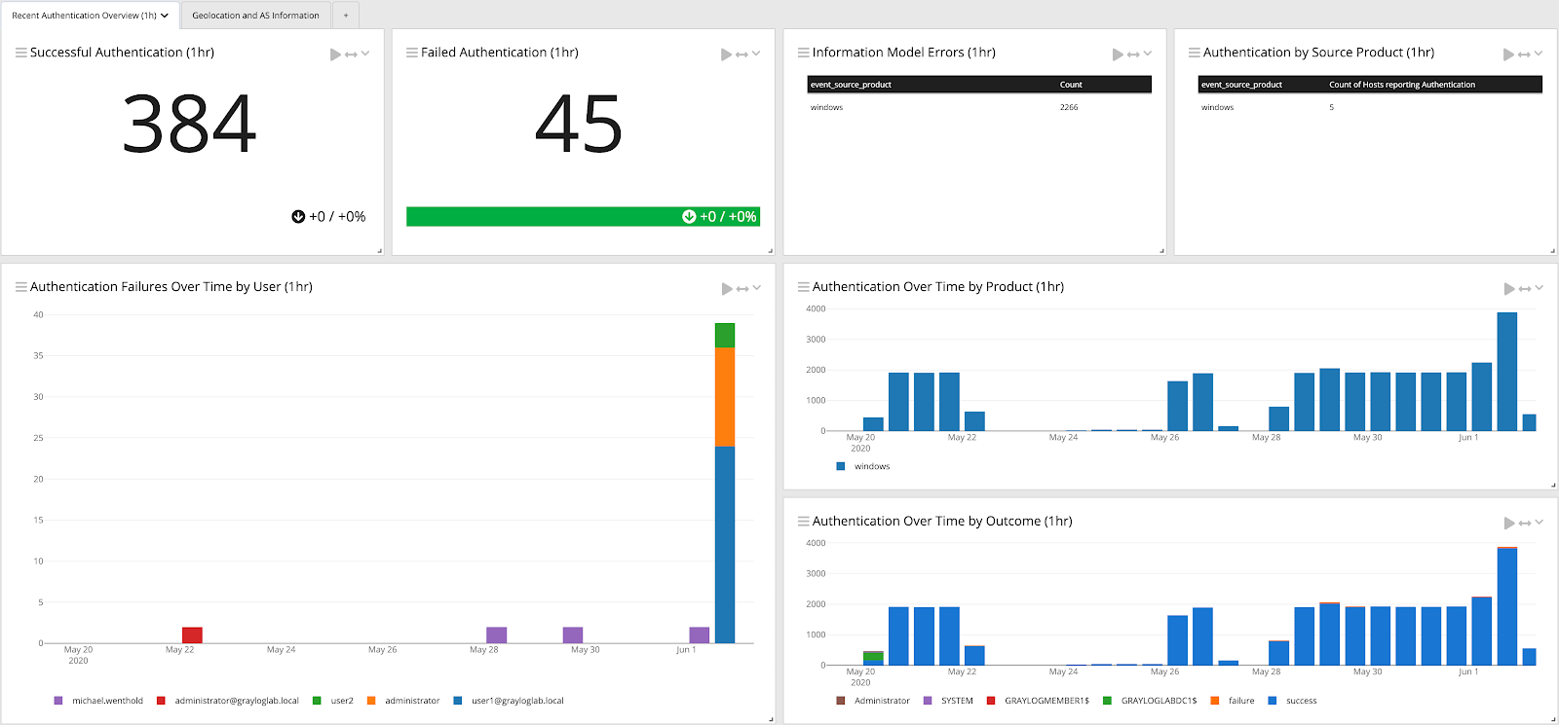Viewport: 1559px width, 725px height.
Task: Click the event_source_product header in Information Model Errors
Action: pyautogui.click(x=851, y=85)
